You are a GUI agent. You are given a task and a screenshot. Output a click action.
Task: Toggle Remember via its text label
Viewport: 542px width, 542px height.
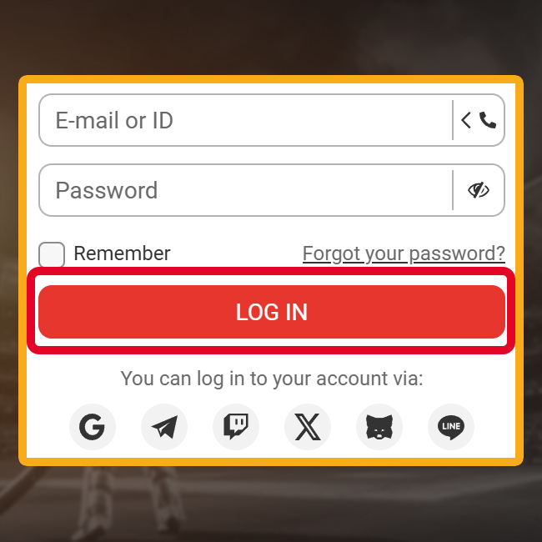pos(122,253)
